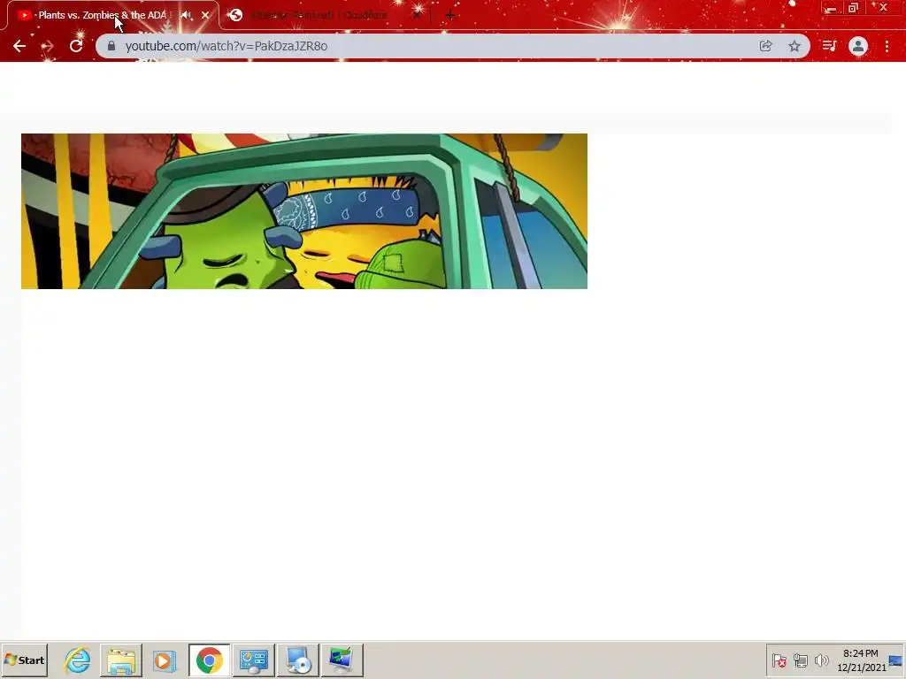906x679 pixels.
Task: Launch Internet Explorer from the taskbar
Action: pyautogui.click(x=78, y=660)
